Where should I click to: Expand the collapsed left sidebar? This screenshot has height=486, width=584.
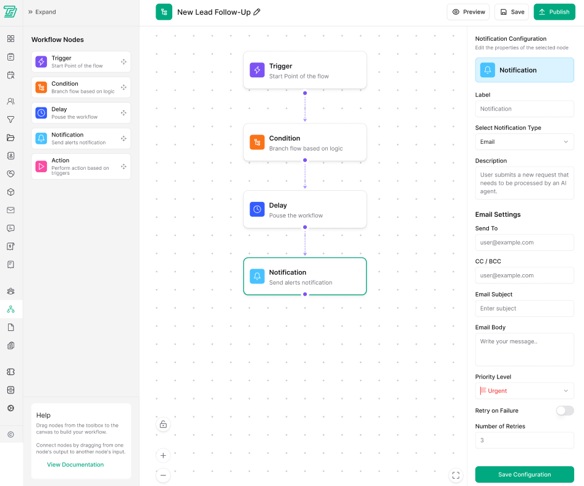pyautogui.click(x=42, y=12)
